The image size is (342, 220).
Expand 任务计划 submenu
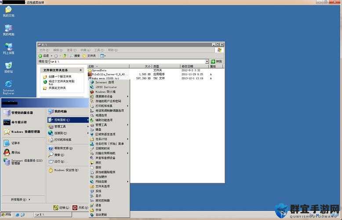(x=109, y=139)
